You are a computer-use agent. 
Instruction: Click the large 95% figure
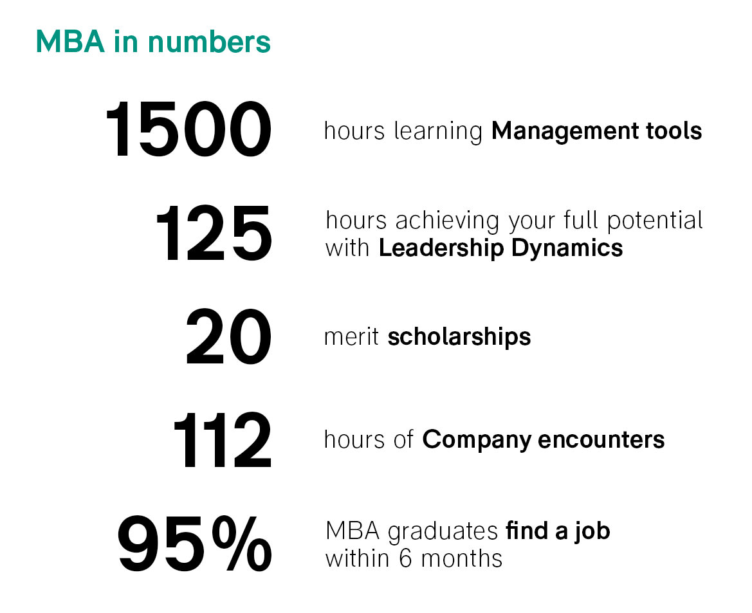(x=195, y=544)
